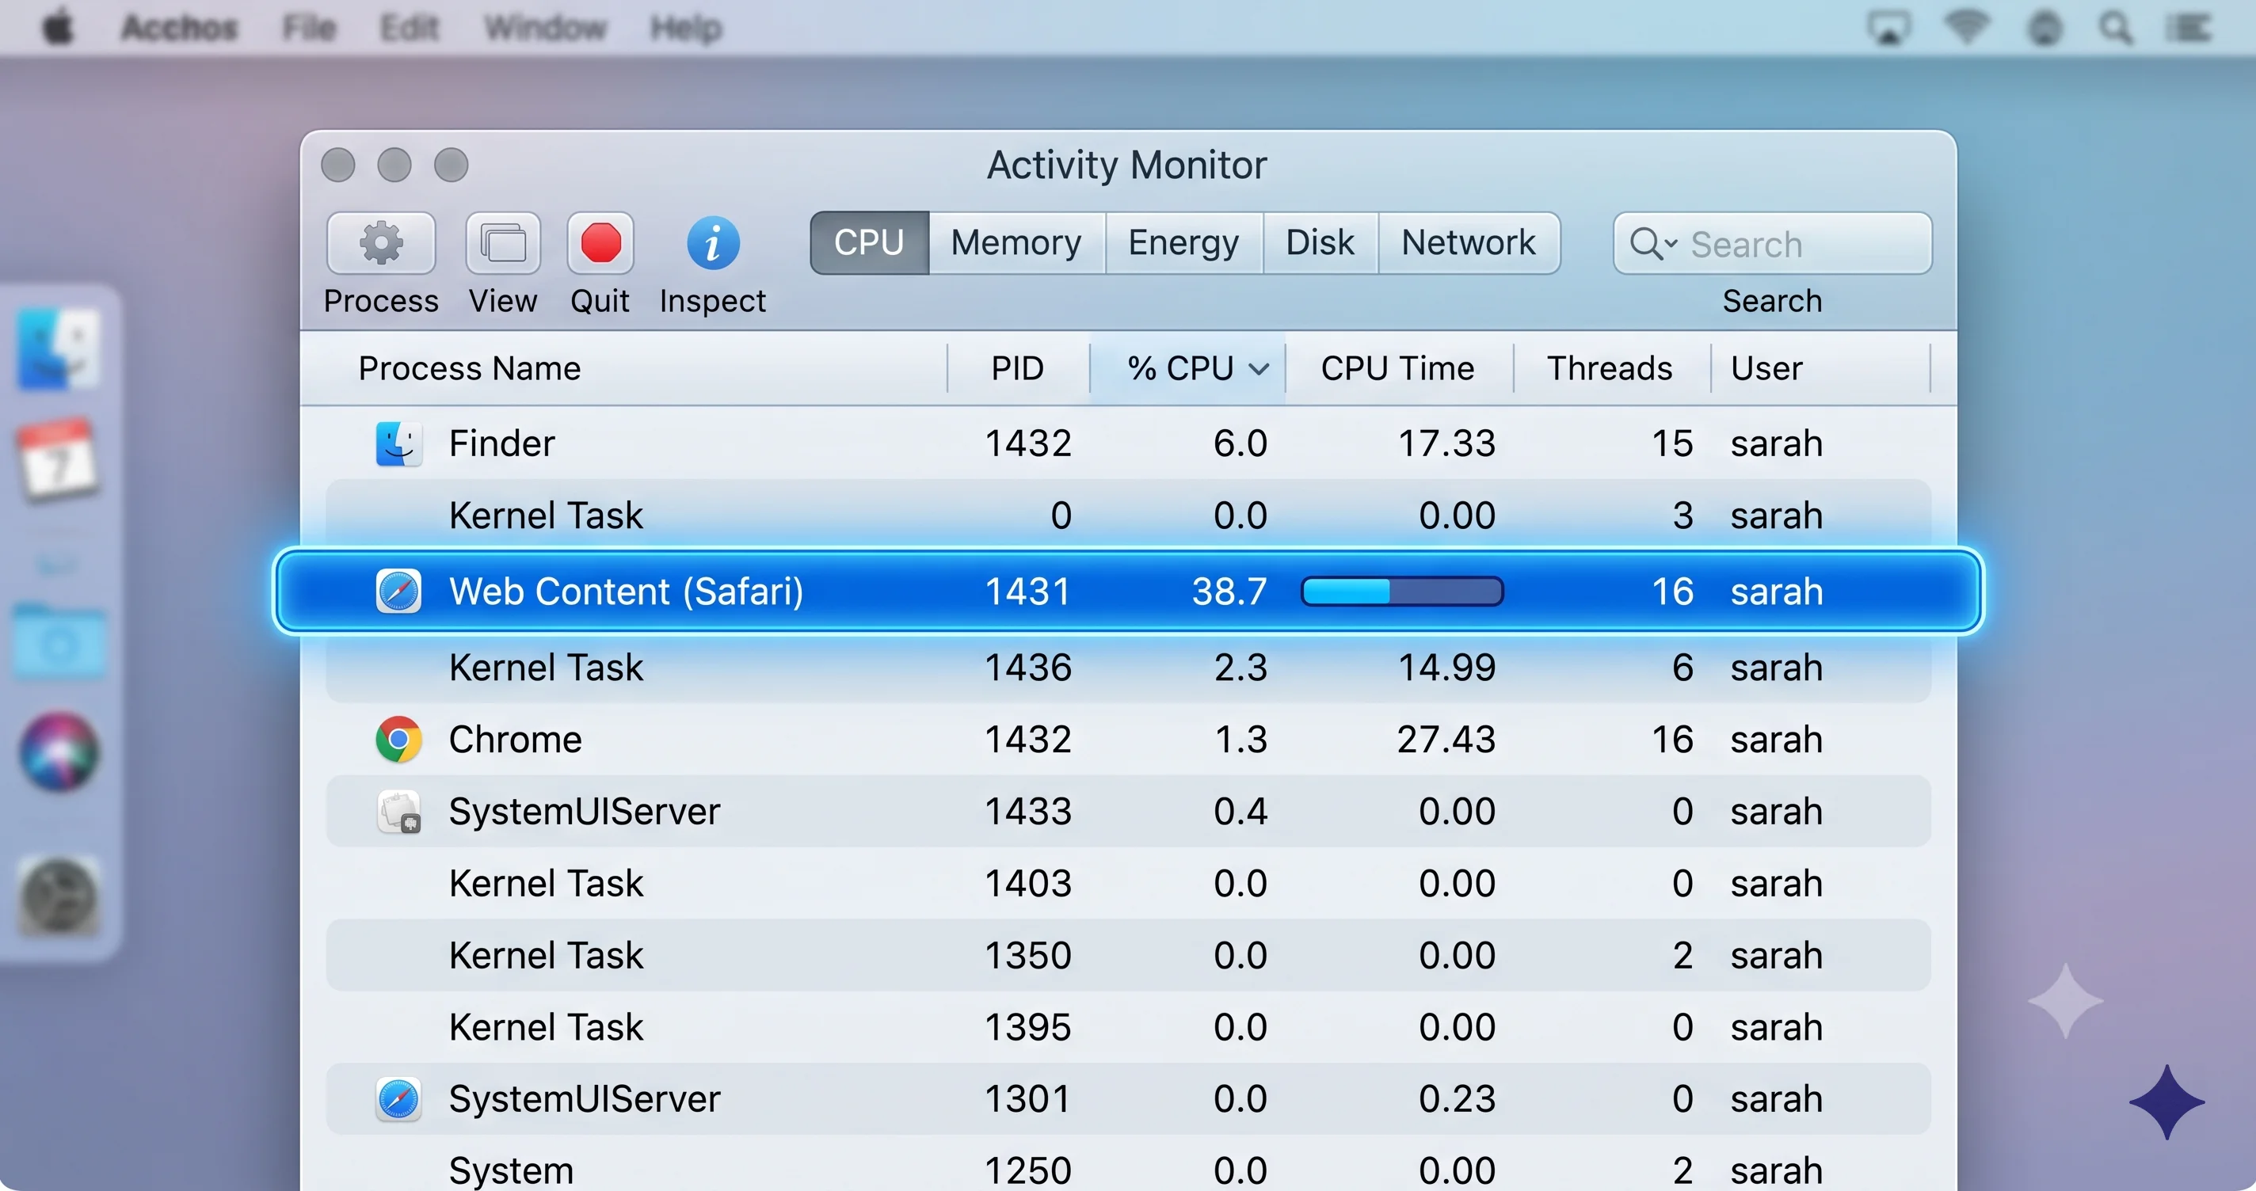Switch to the Network tab
This screenshot has height=1191, width=2256.
coord(1469,243)
